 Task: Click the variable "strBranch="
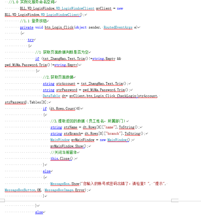73,134
